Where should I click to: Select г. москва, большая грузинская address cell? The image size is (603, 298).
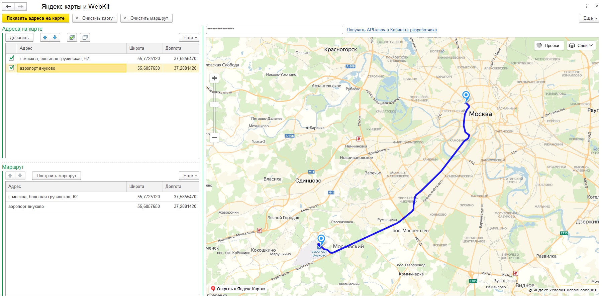(72, 58)
